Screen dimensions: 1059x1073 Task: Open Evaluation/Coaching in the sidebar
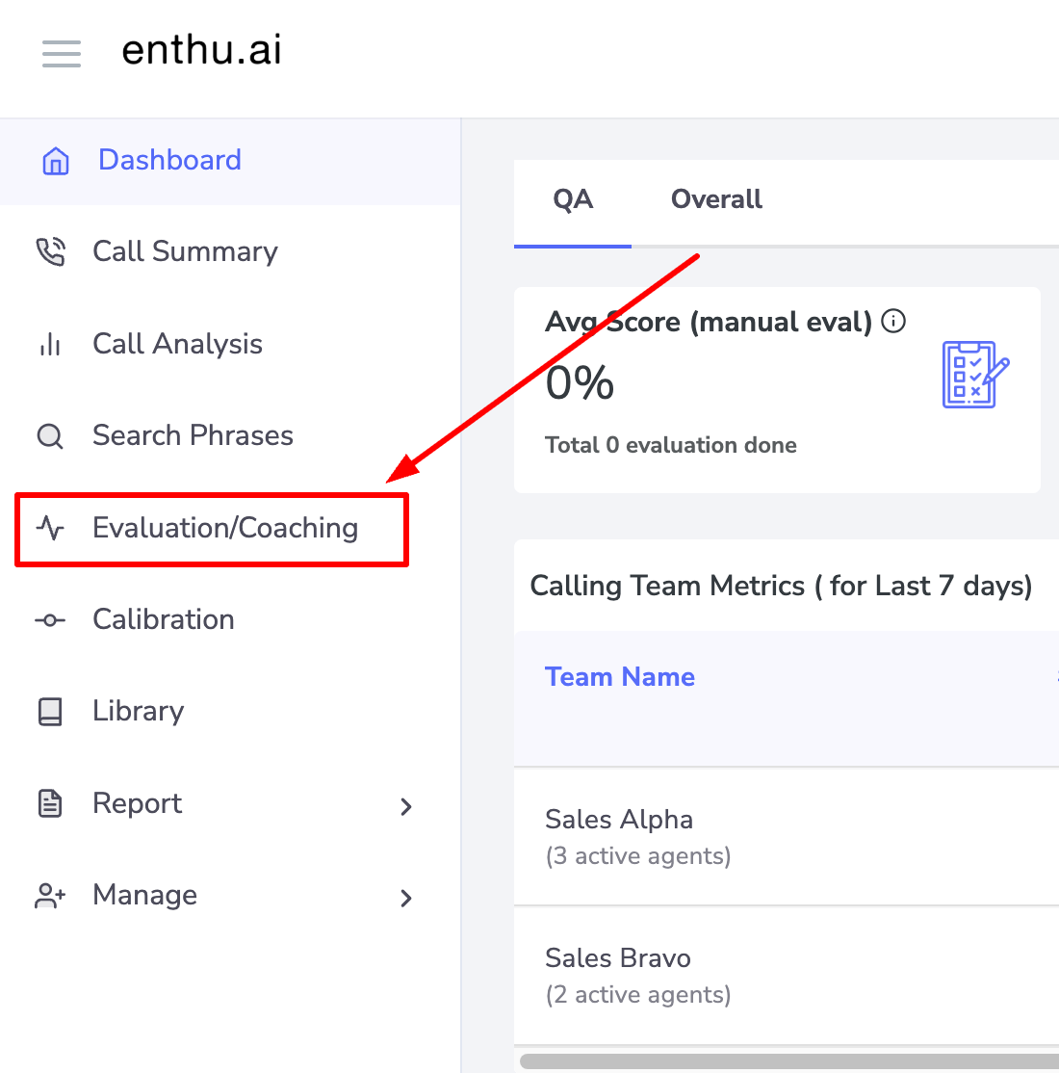(x=212, y=529)
